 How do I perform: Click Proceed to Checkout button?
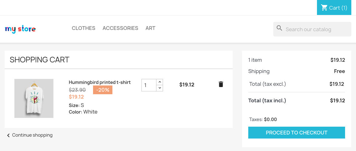pyautogui.click(x=297, y=133)
